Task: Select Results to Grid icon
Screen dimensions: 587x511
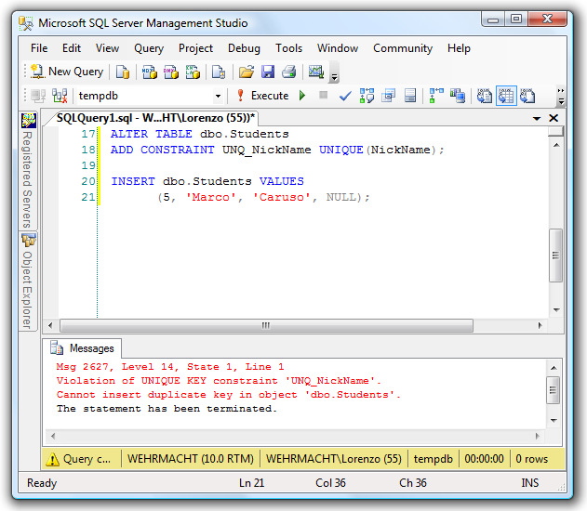Action: [506, 96]
